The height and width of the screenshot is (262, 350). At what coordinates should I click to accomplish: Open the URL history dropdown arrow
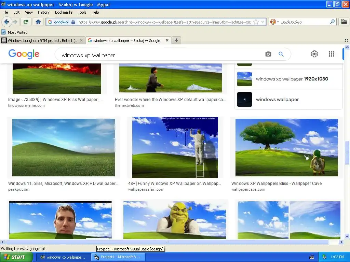coord(263,22)
